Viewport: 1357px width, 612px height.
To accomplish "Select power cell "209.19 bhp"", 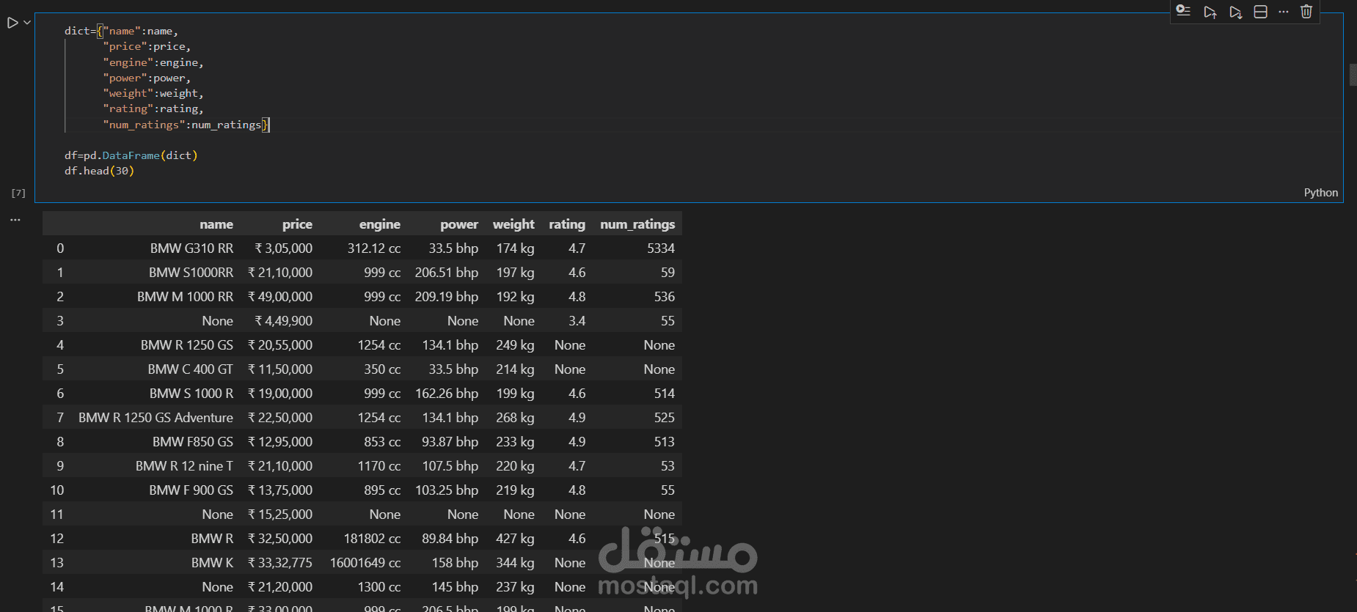I will (x=446, y=297).
